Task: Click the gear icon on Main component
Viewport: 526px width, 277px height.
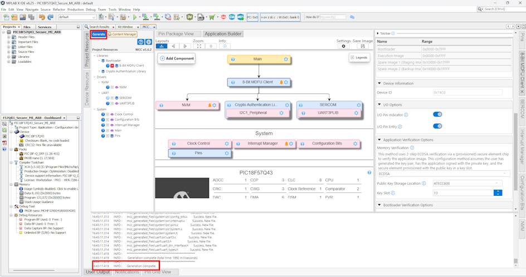Action: click(x=286, y=59)
